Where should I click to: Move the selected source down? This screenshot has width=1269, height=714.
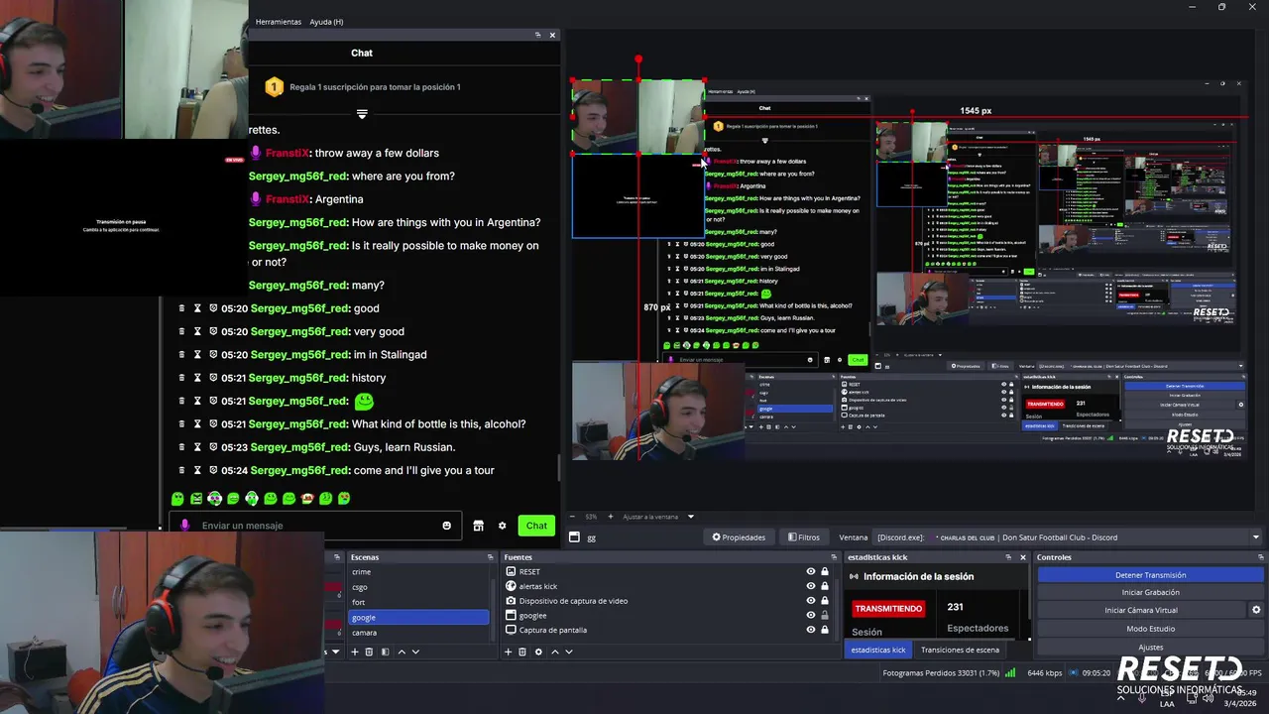point(569,652)
